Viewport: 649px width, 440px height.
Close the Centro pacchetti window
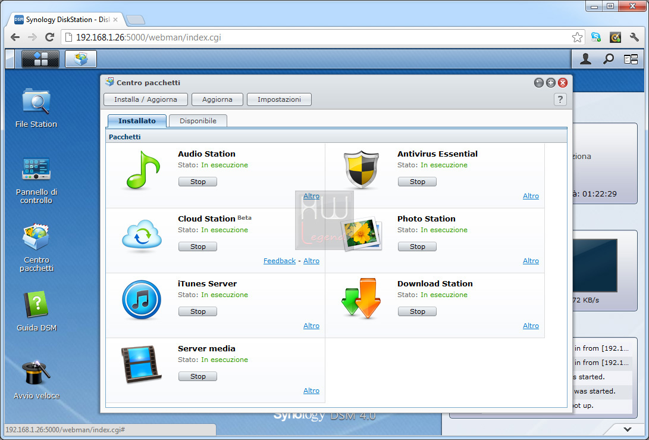563,83
